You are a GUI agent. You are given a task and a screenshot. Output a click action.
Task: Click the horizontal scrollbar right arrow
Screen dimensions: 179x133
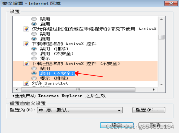click(154, 90)
